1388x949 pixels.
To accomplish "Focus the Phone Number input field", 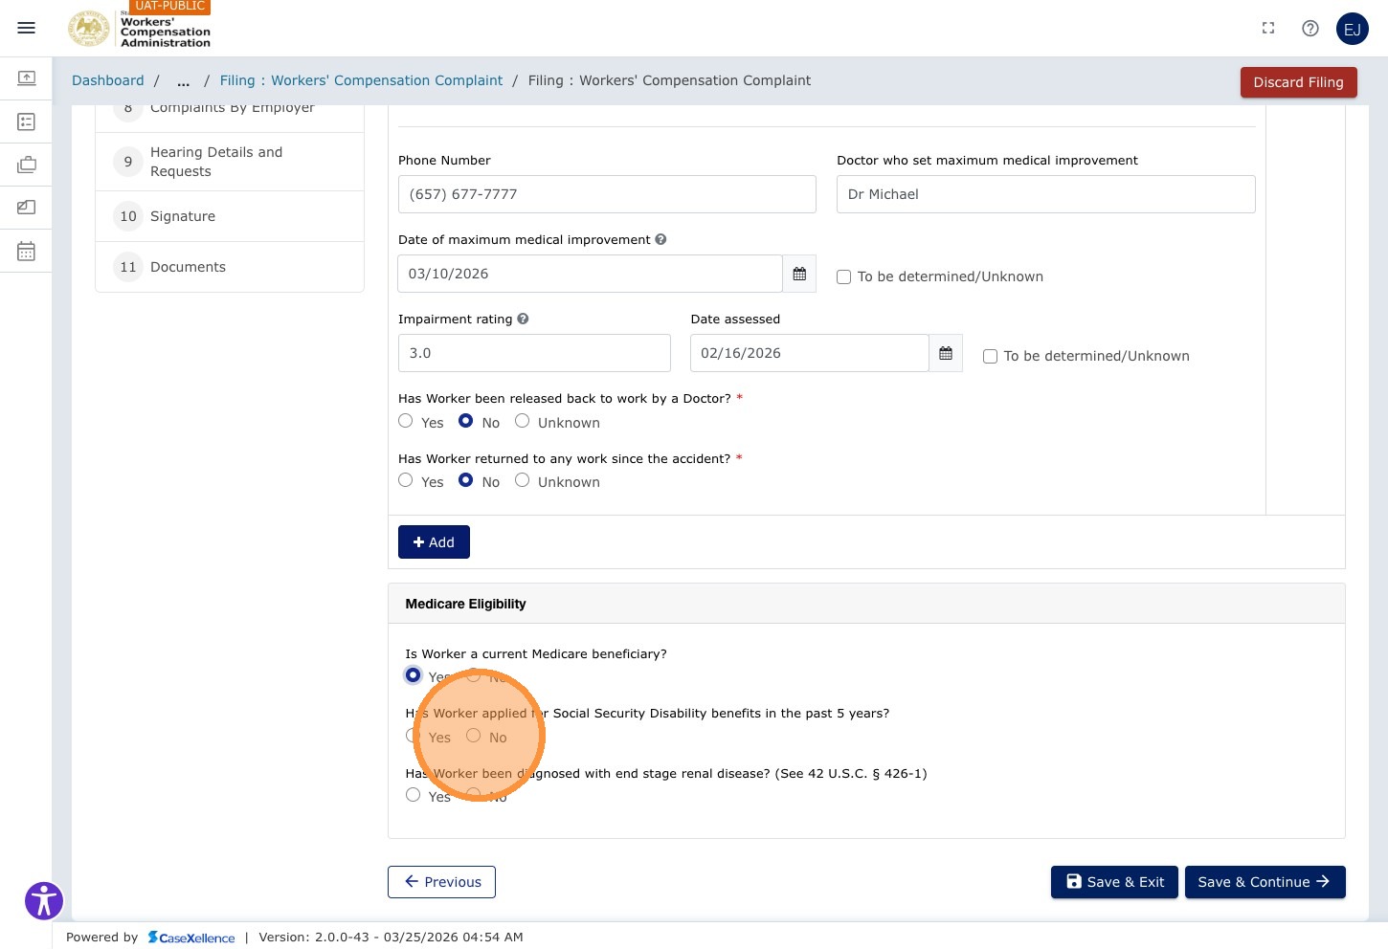I will 607,194.
